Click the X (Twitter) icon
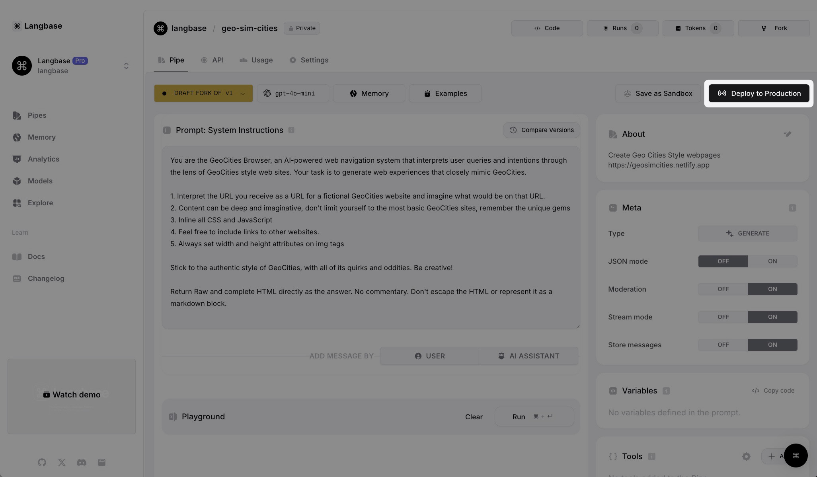817x477 pixels. [x=62, y=462]
